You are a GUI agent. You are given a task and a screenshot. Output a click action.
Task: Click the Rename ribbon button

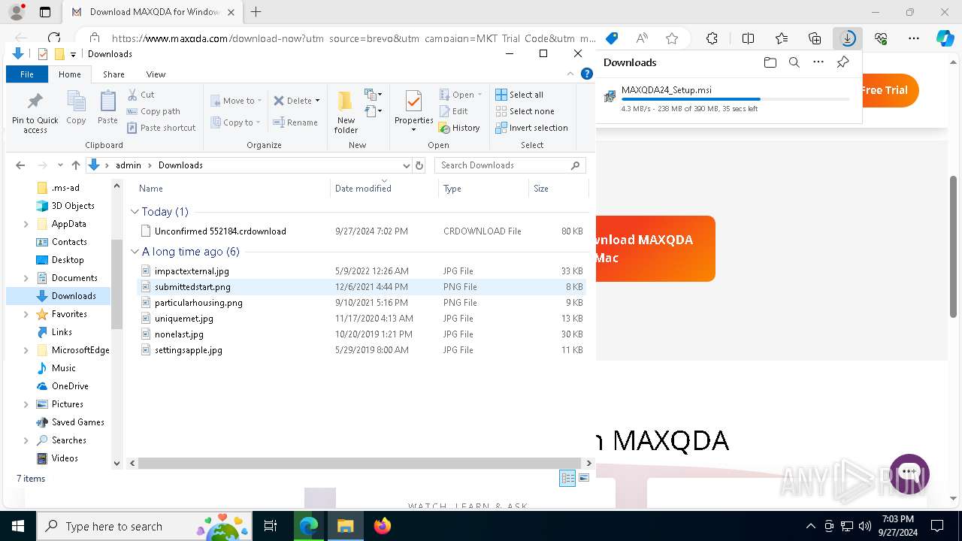point(295,122)
